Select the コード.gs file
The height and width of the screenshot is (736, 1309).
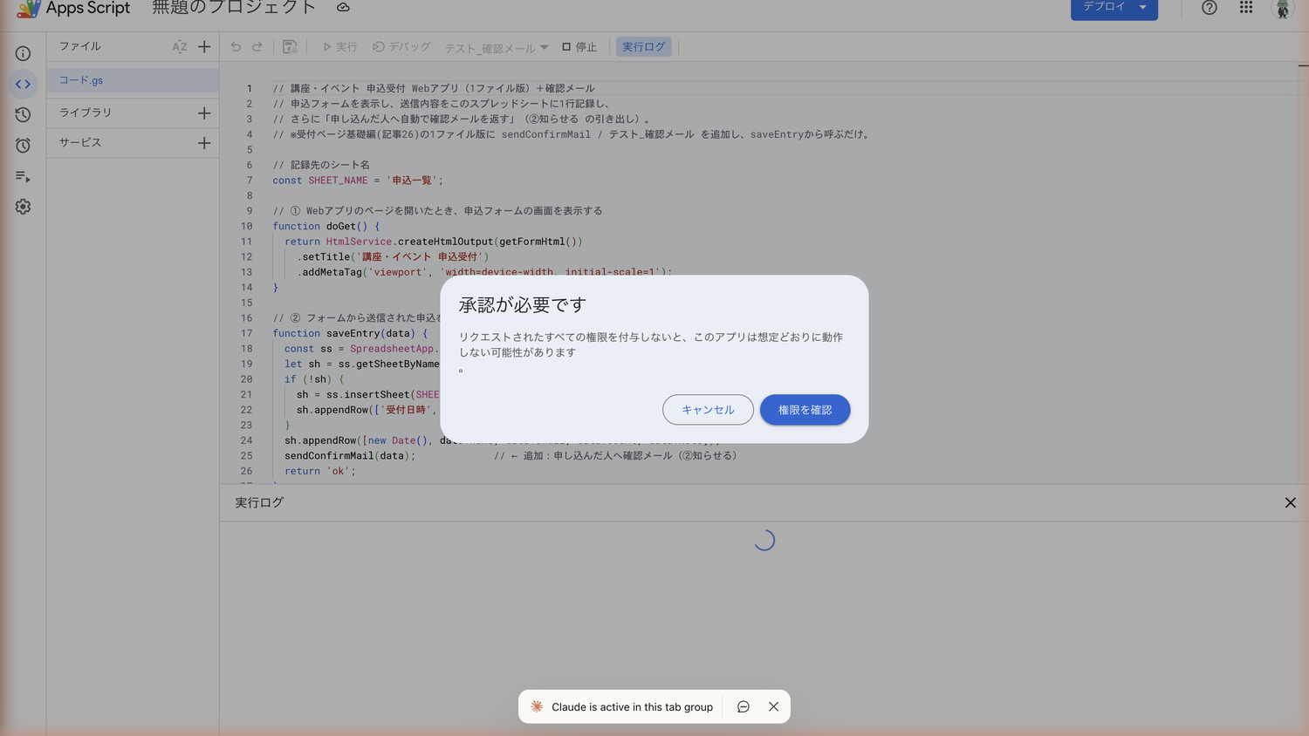pos(133,80)
